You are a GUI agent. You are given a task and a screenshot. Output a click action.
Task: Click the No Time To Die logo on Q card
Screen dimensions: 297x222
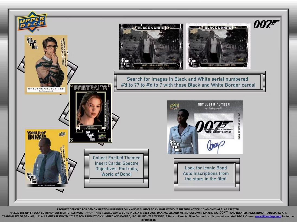(32, 43)
